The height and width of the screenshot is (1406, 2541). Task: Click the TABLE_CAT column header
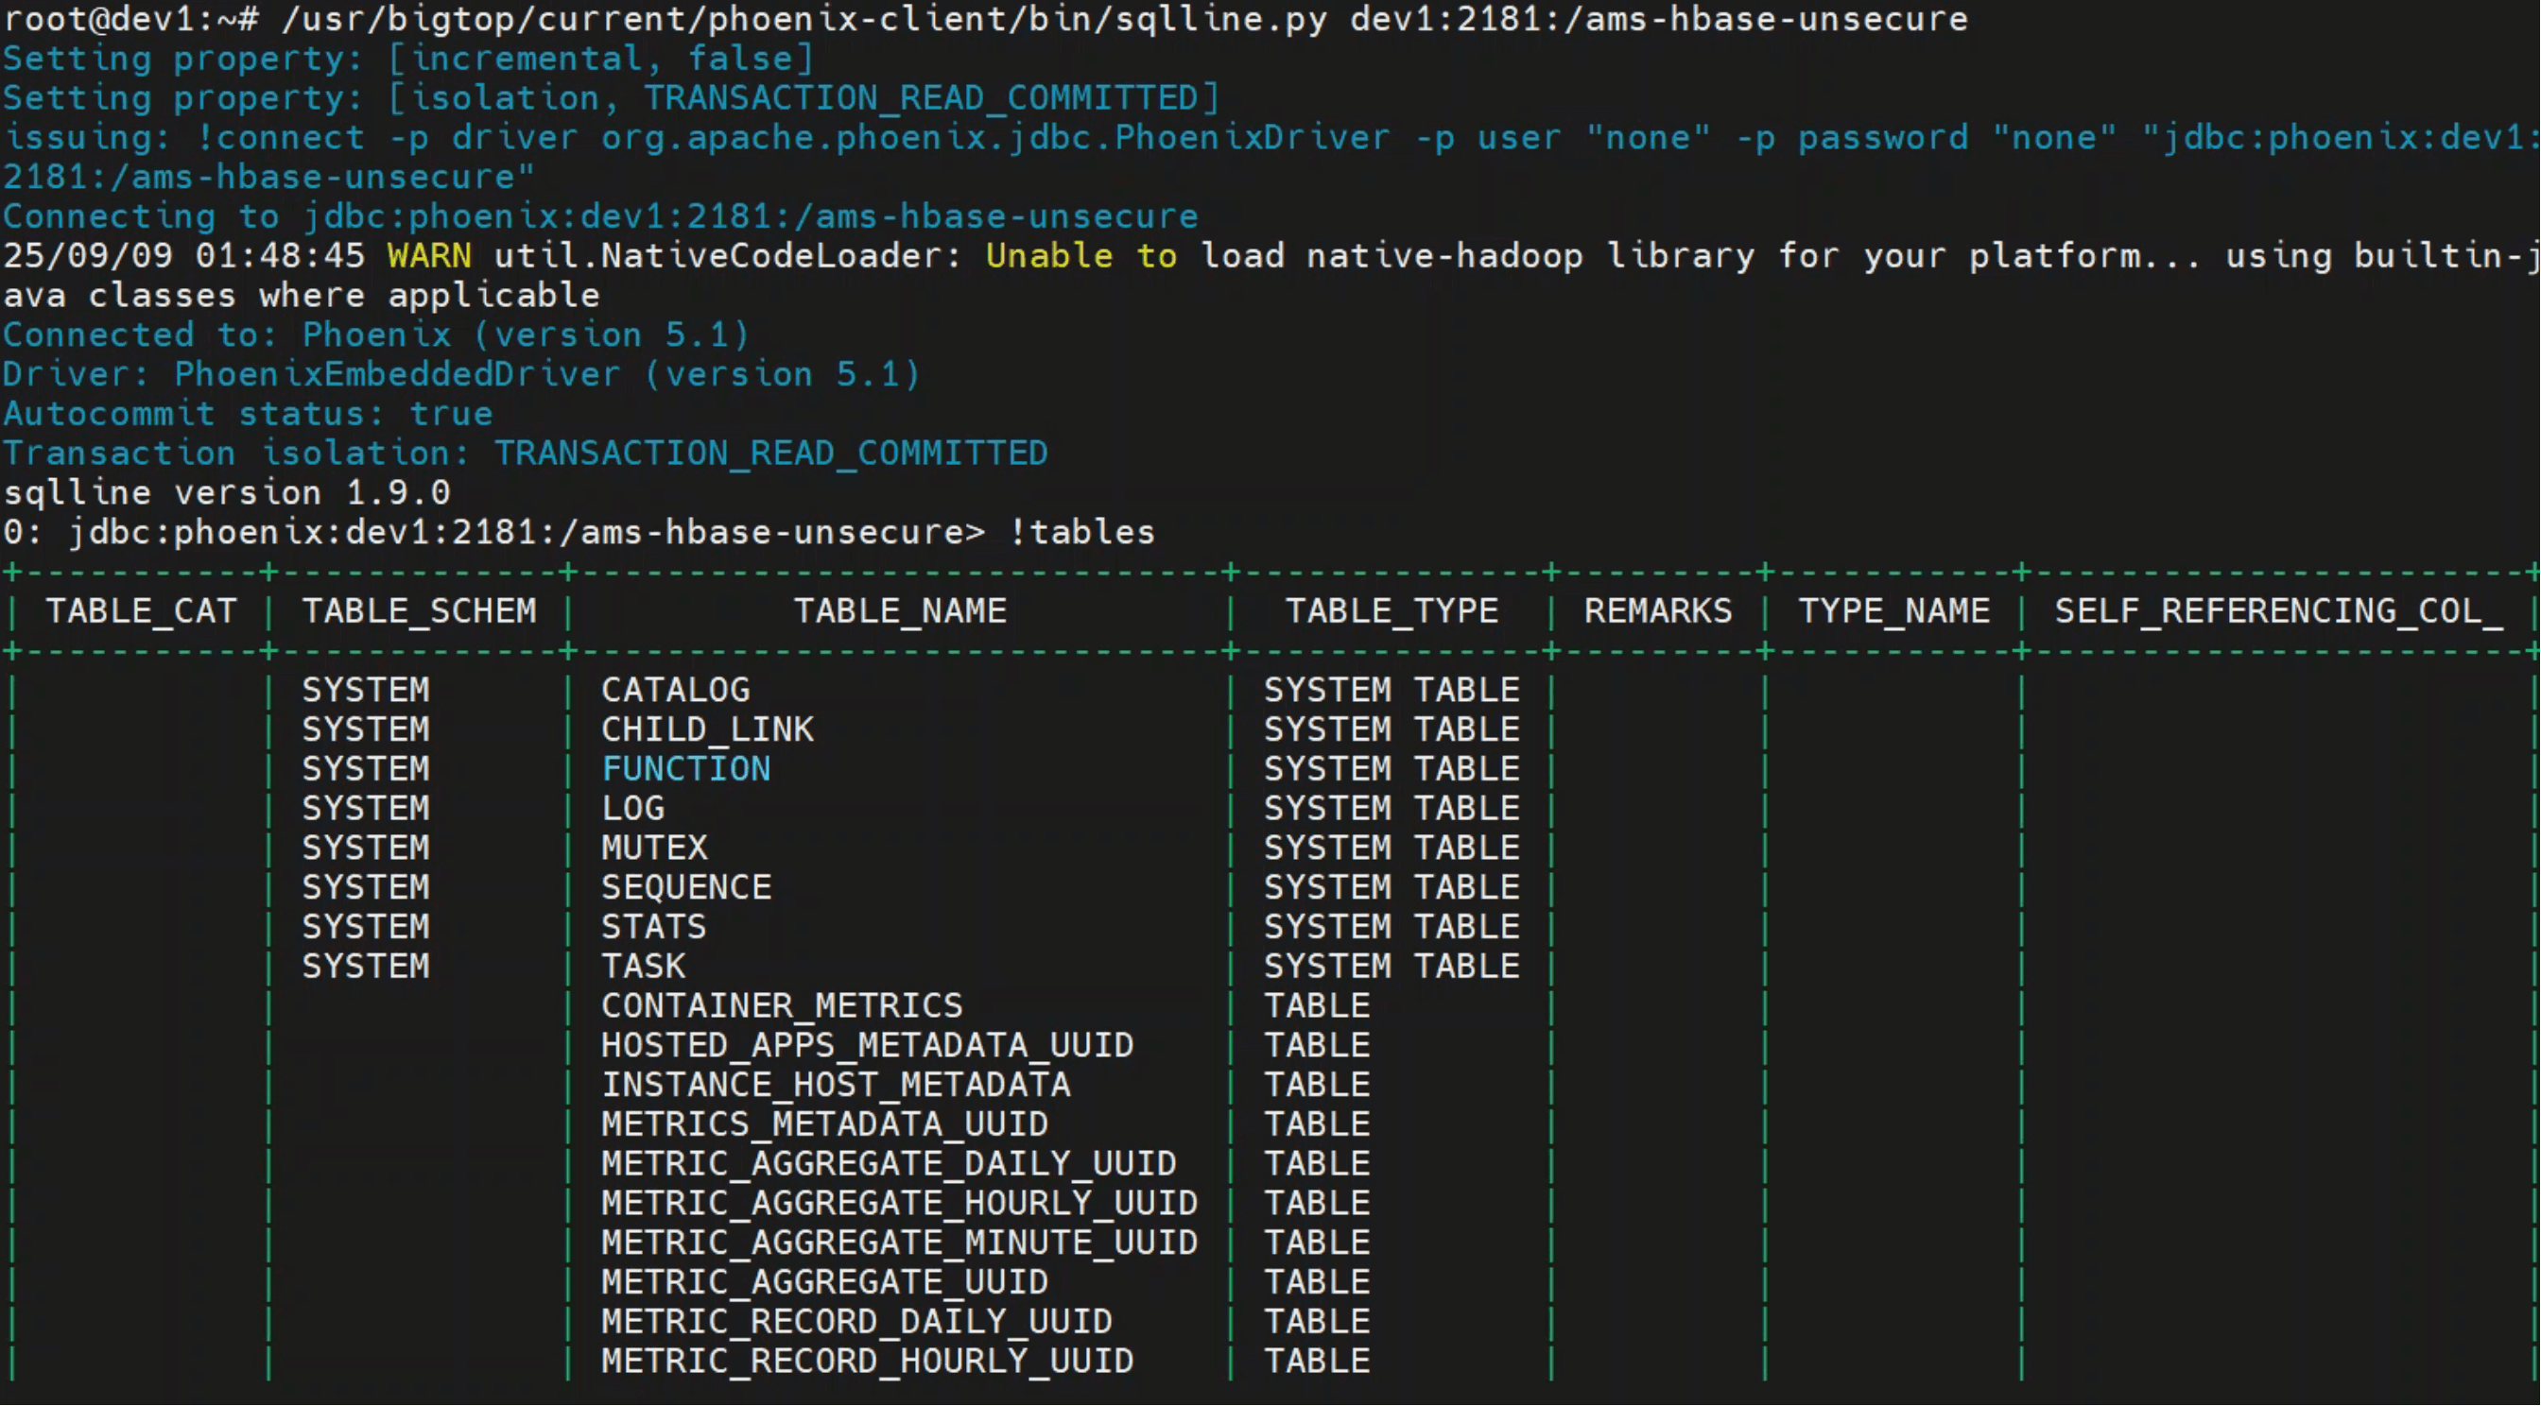(x=141, y=611)
